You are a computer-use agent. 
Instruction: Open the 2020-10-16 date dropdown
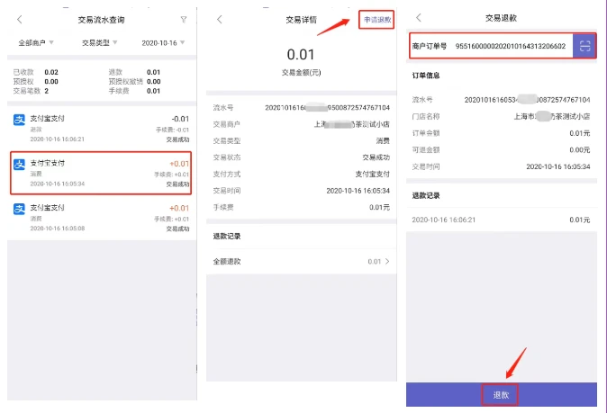163,42
